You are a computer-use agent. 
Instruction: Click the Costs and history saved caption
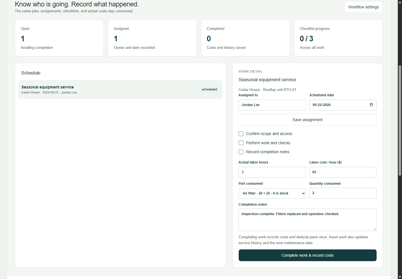click(x=226, y=48)
